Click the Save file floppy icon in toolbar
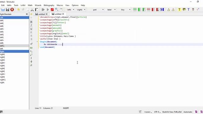Screen dimensions: 203x114 (8, 9)
